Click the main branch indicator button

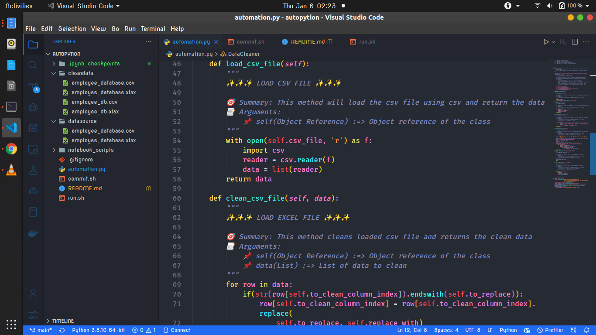click(x=40, y=330)
